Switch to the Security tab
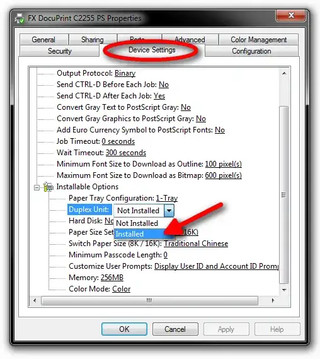The height and width of the screenshot is (359, 320). click(x=60, y=51)
